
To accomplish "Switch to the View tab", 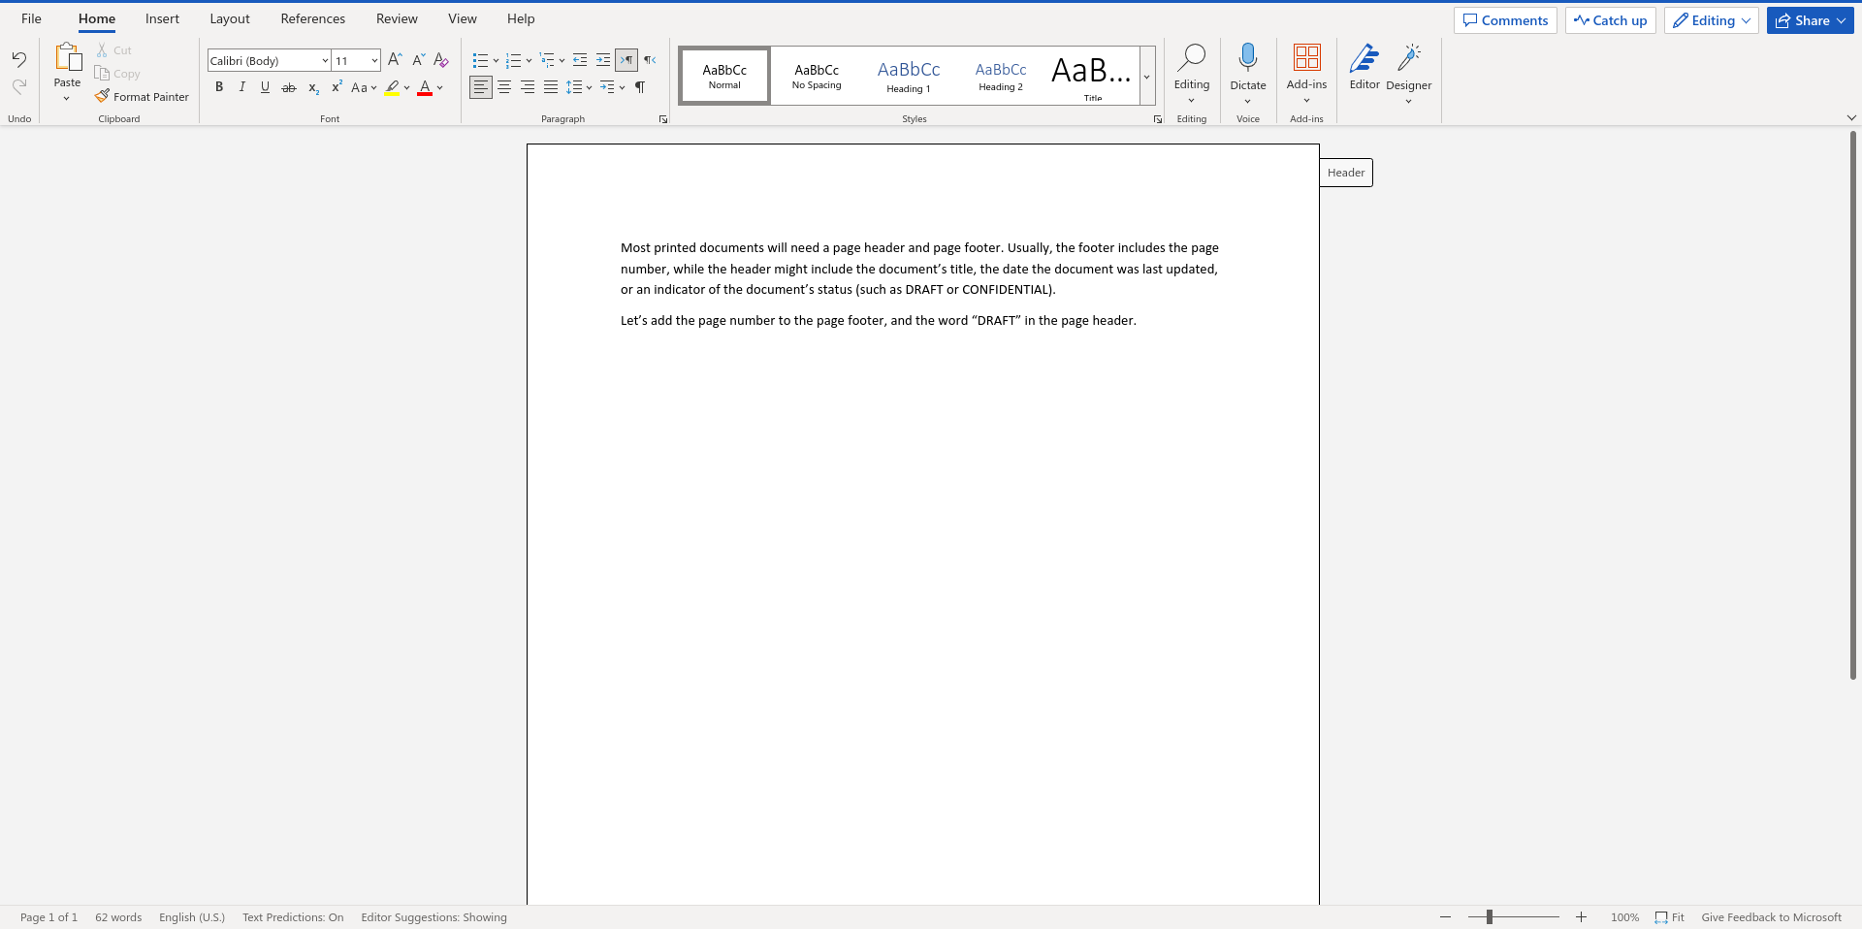I will click(463, 18).
